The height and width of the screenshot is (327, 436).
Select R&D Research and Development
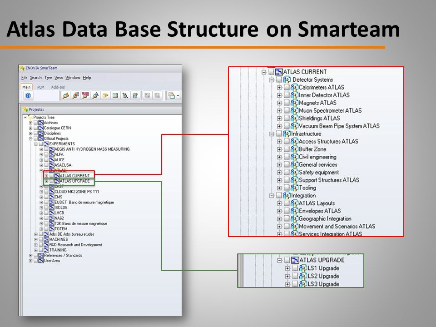pyautogui.click(x=76, y=245)
